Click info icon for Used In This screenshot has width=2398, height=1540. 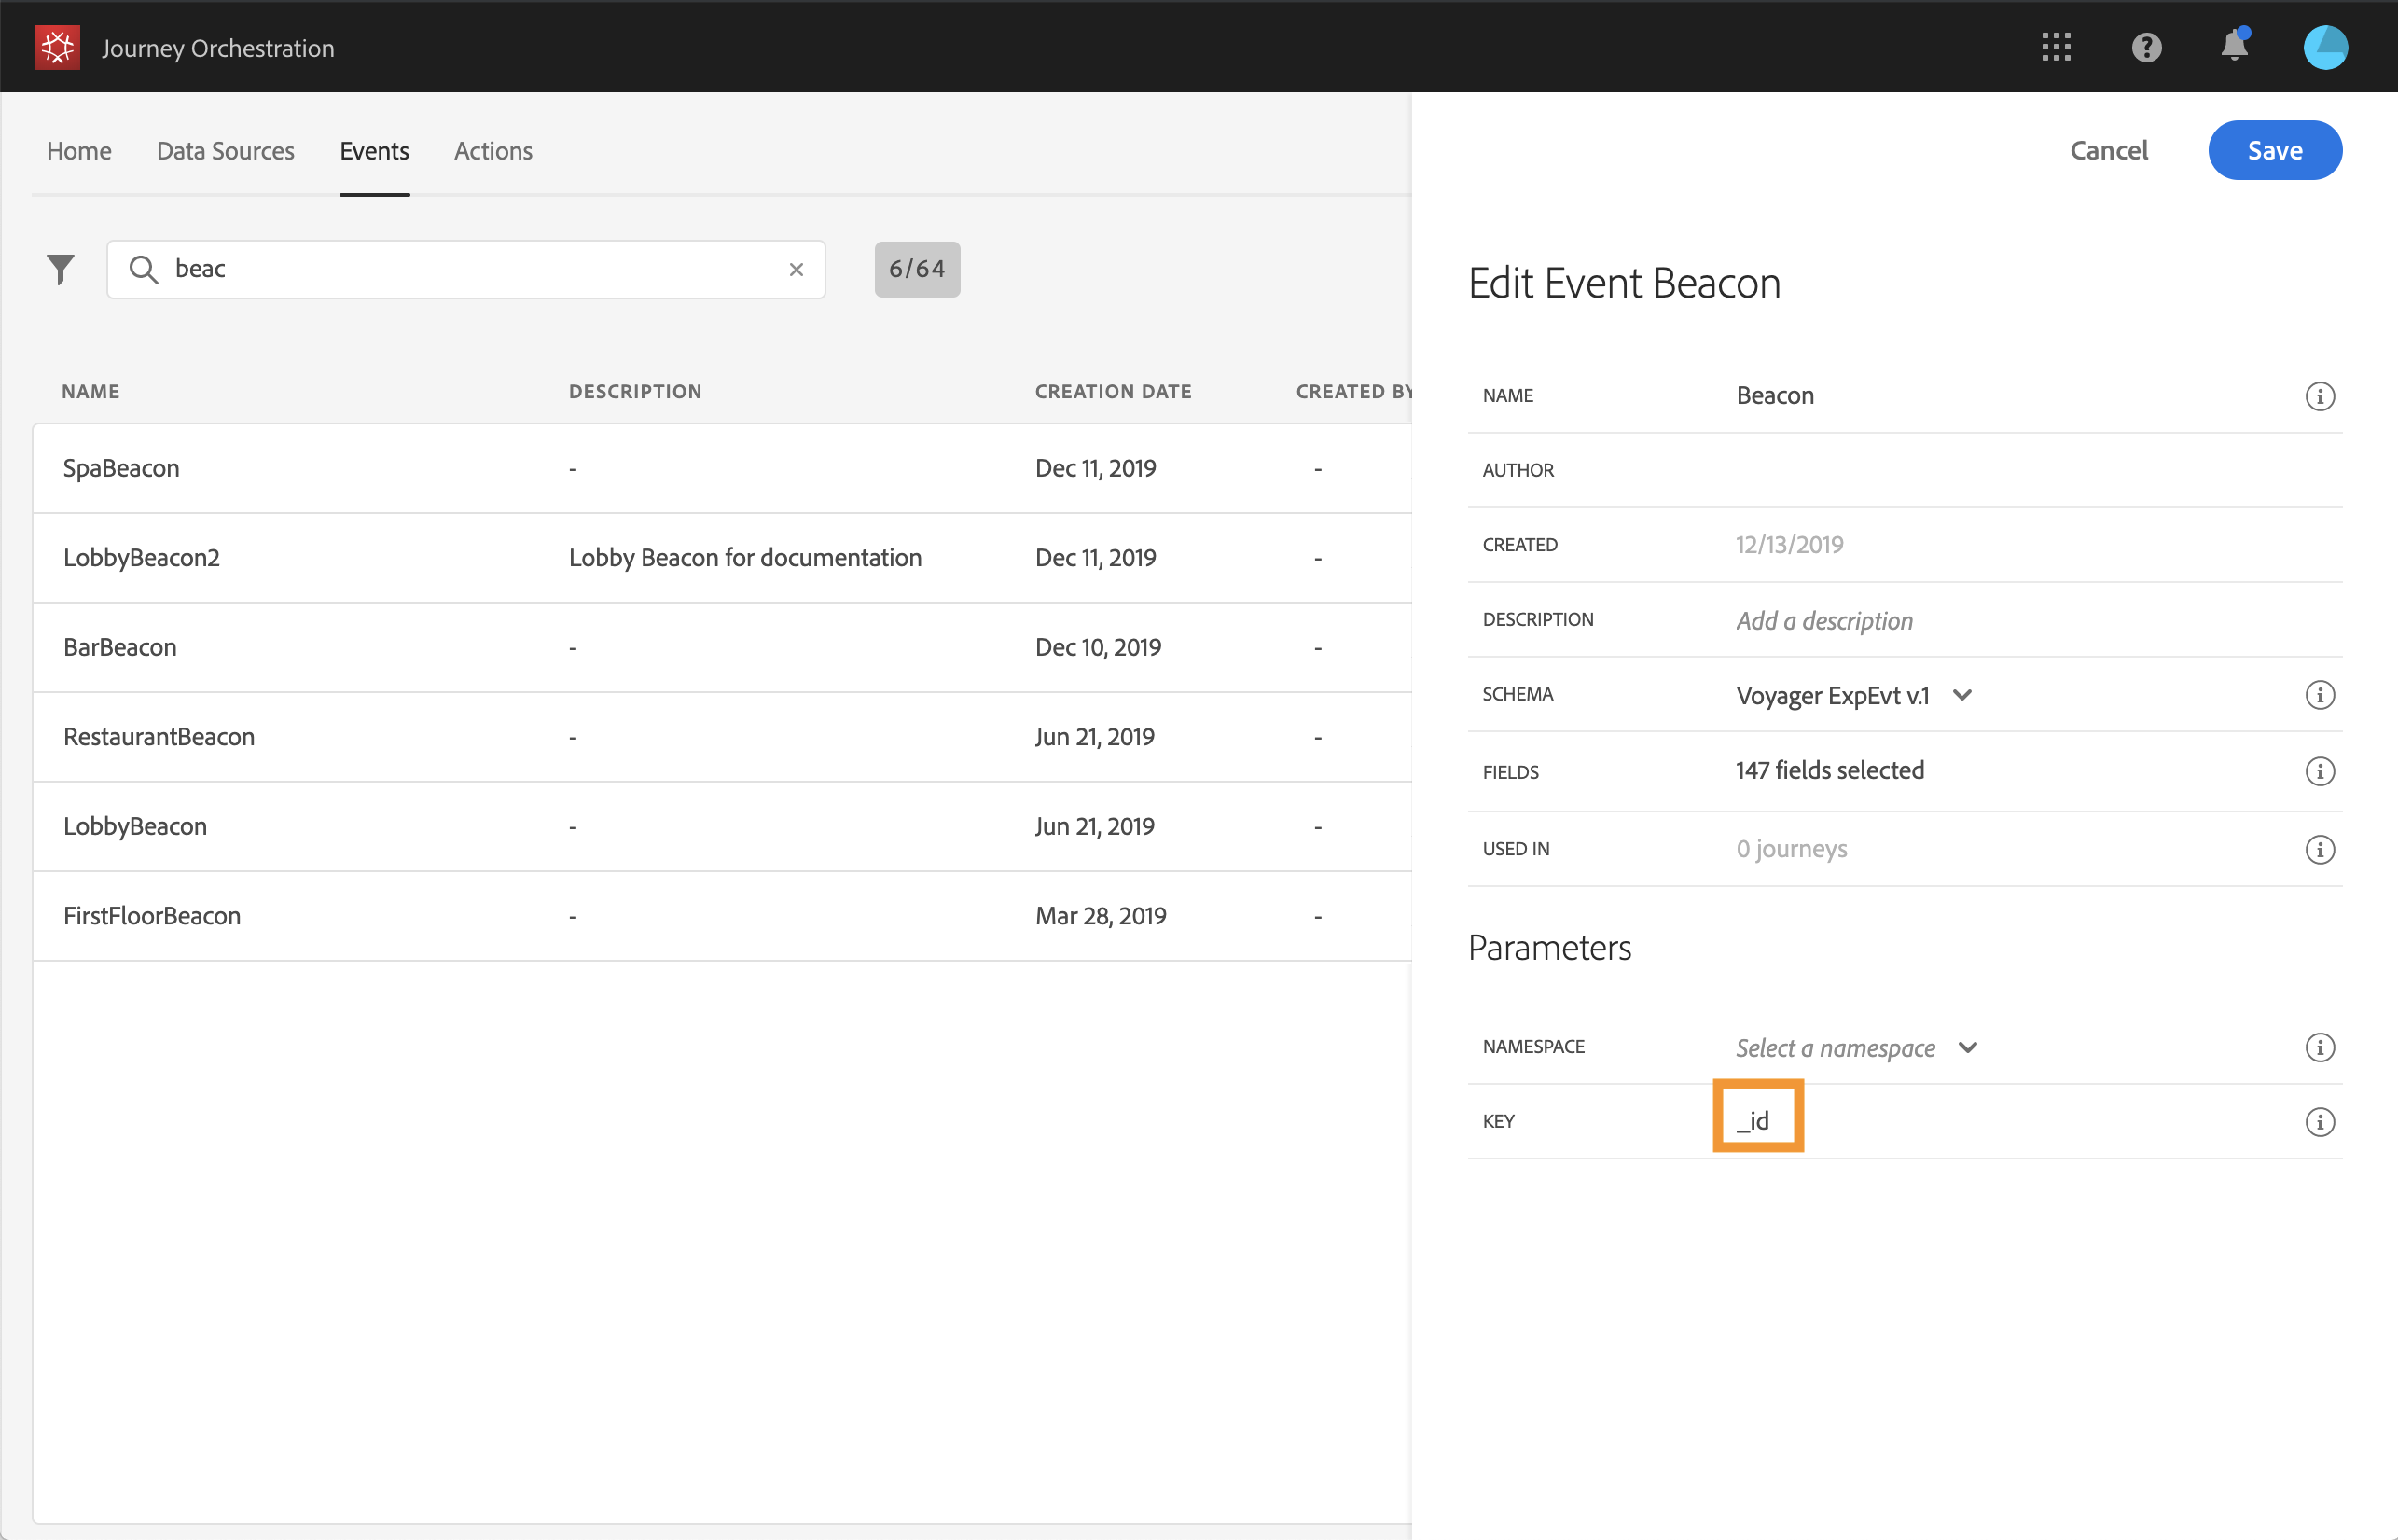point(2319,849)
